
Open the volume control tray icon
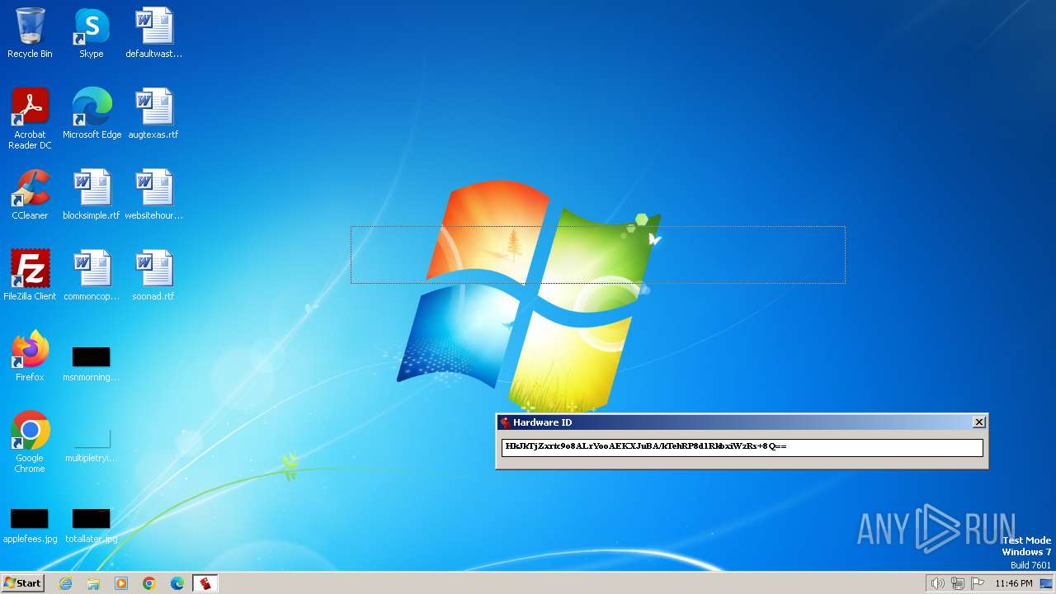(937, 583)
